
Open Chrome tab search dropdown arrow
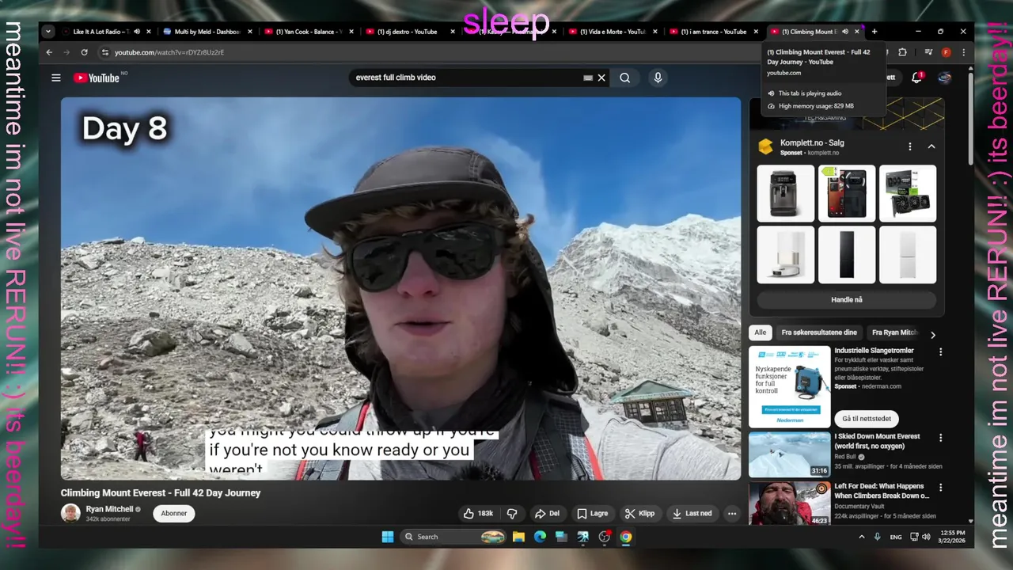pos(48,32)
